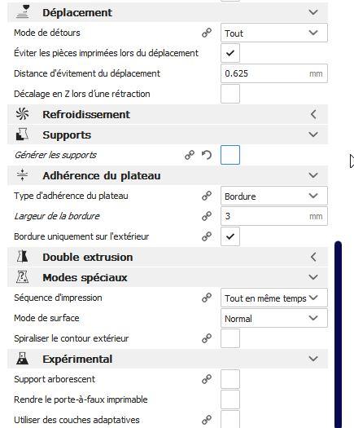
Task: Click the Modes spéciaux category icon
Action: click(x=22, y=277)
